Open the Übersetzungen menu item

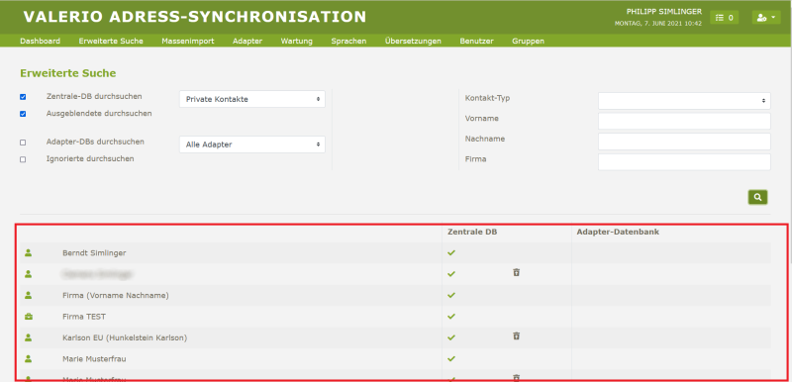point(413,42)
